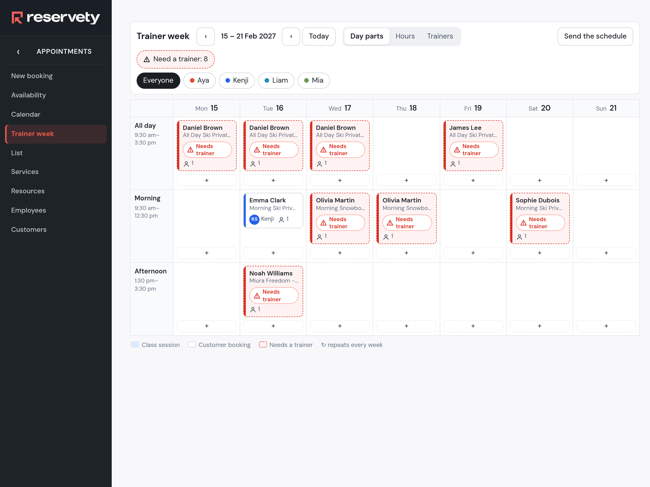Click the 15 – 21 Feb 2027 date range
The width and height of the screenshot is (650, 487).
(248, 37)
